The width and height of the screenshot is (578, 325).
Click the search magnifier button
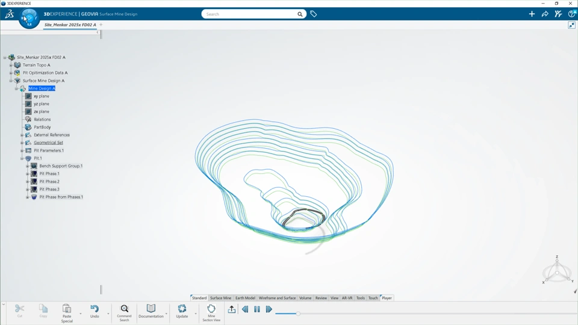(300, 14)
